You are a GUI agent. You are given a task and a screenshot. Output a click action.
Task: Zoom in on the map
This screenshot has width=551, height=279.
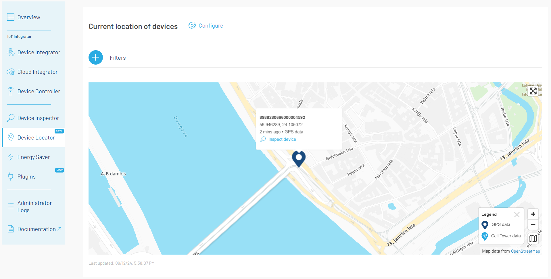533,214
